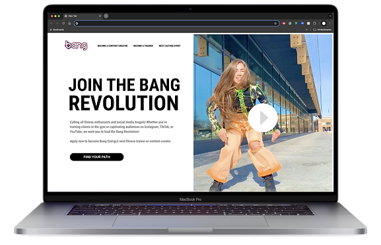Click the 'Calling all fitness enthusiasts' paragraph
This screenshot has width=381, height=245.
coord(121,127)
